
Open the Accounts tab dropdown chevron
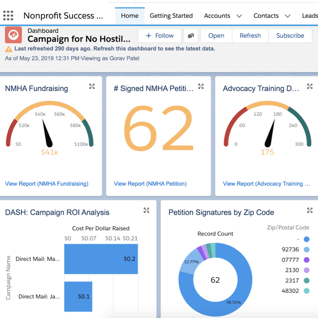(x=239, y=16)
